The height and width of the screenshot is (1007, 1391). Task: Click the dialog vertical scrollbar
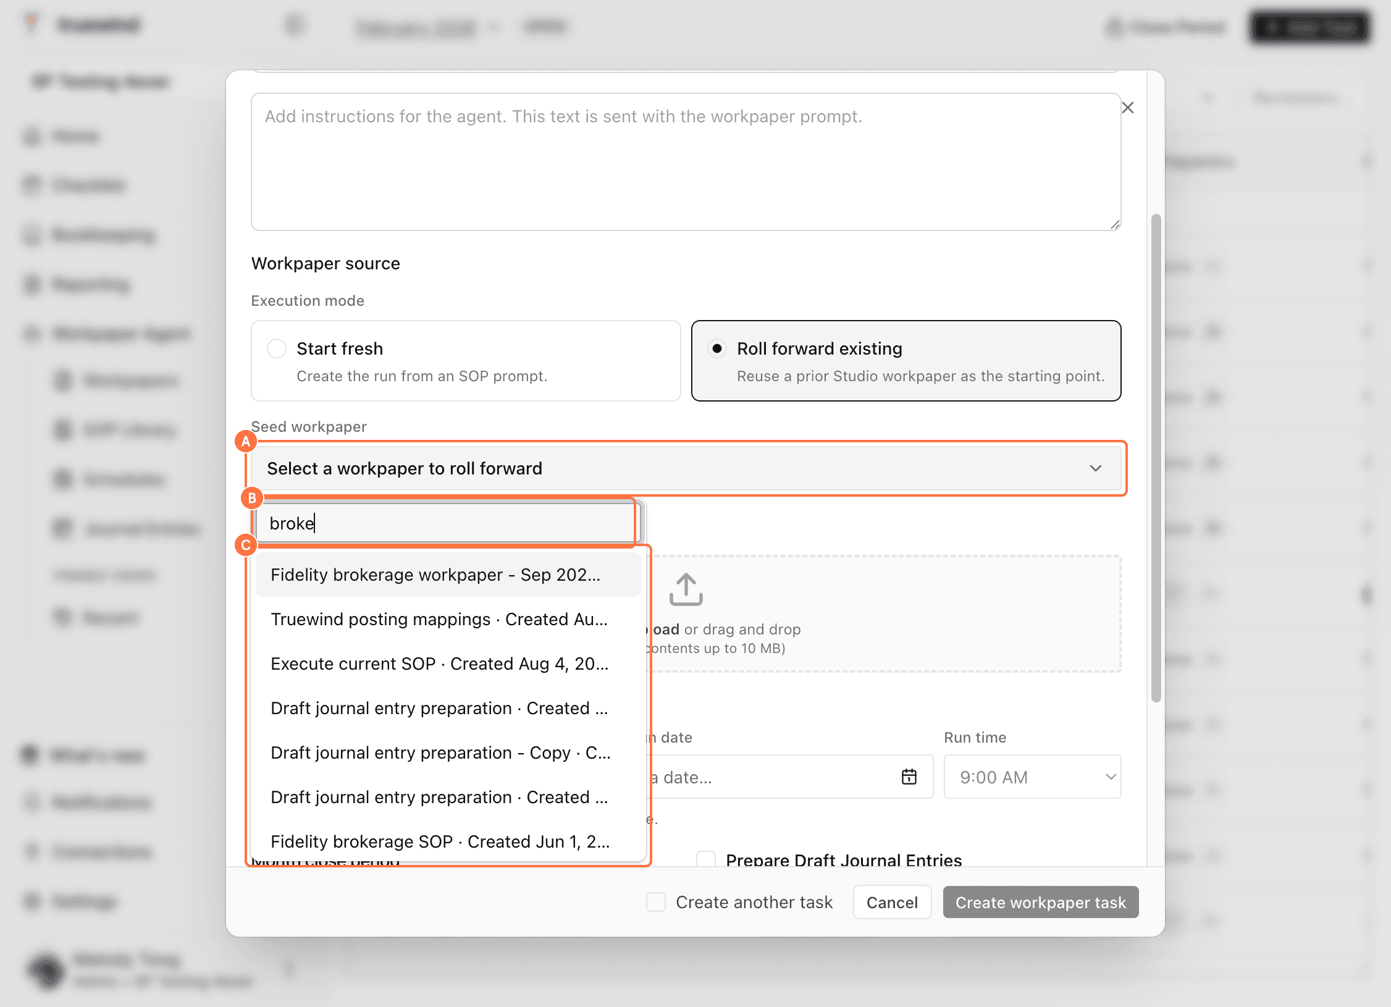tap(1156, 457)
